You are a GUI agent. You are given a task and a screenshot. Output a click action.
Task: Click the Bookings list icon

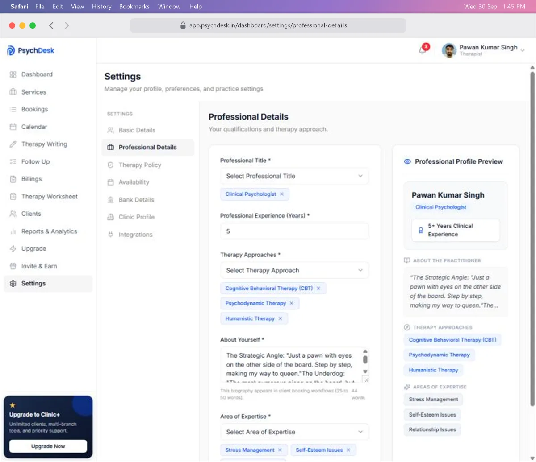click(x=13, y=109)
